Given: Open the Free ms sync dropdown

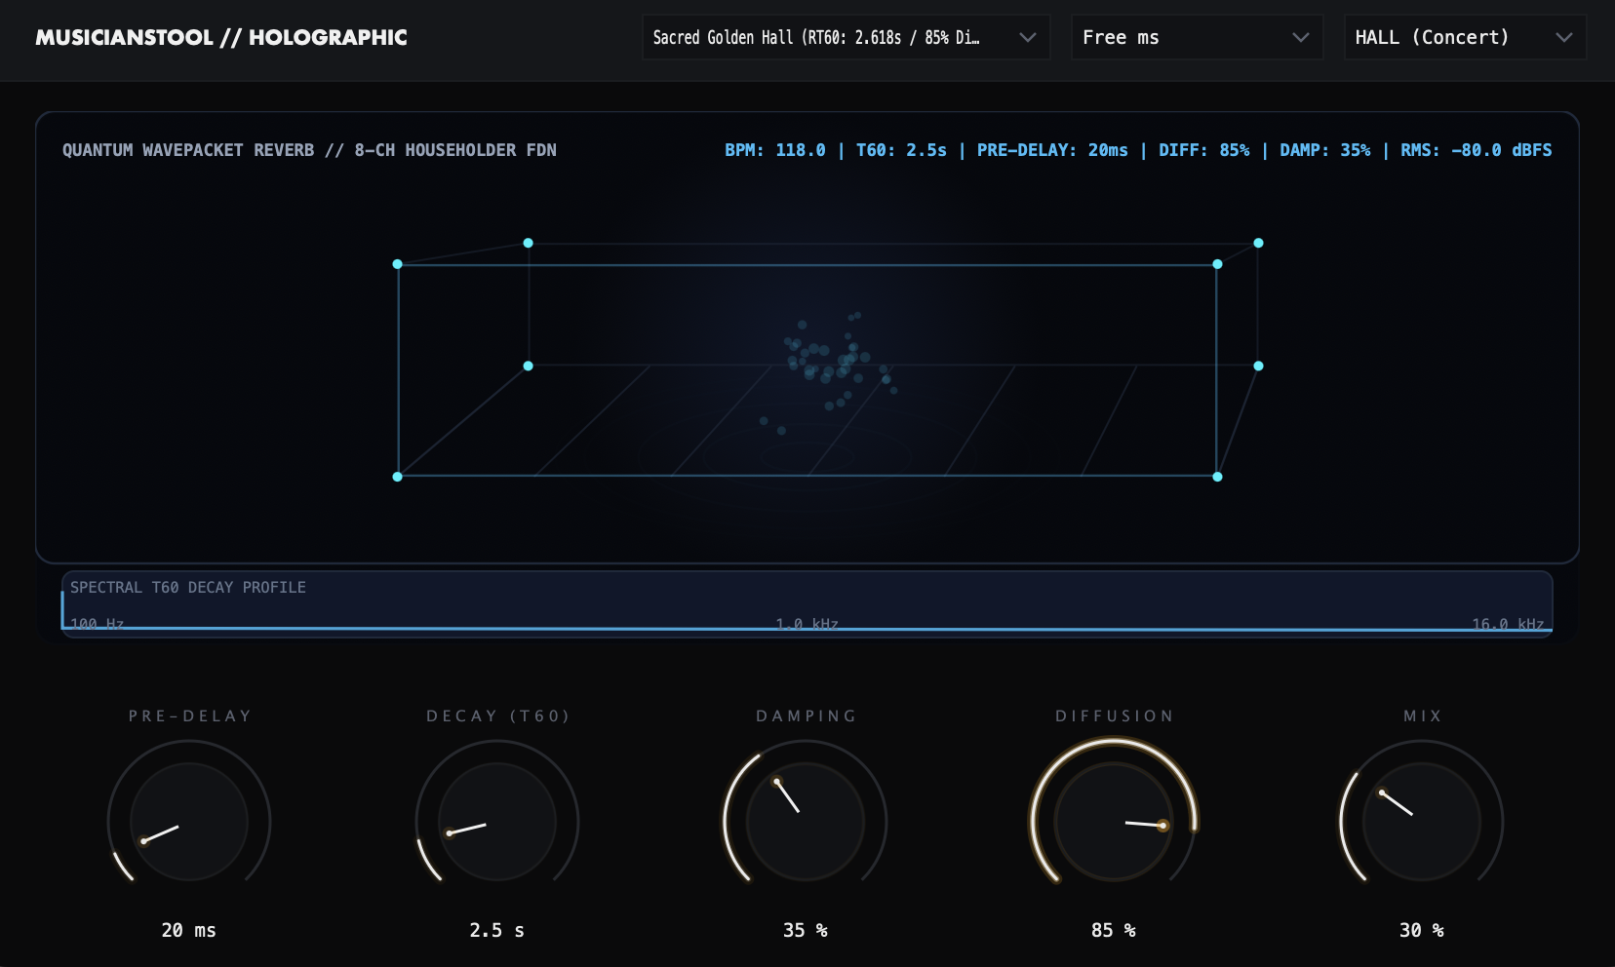Looking at the screenshot, I should [x=1197, y=37].
